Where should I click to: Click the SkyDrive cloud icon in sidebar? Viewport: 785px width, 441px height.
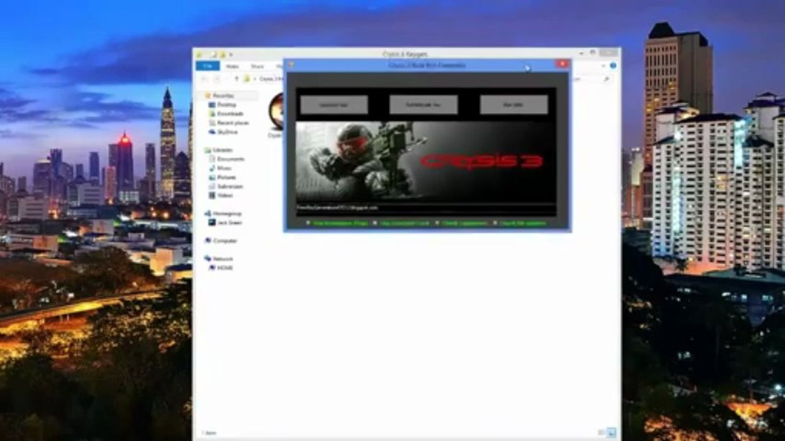coord(212,132)
